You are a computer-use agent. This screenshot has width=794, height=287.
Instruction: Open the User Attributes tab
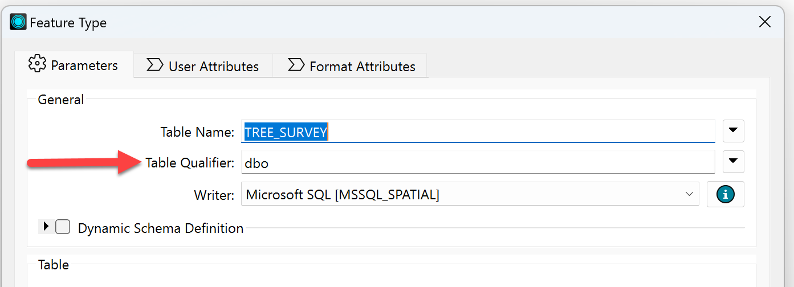pos(203,66)
